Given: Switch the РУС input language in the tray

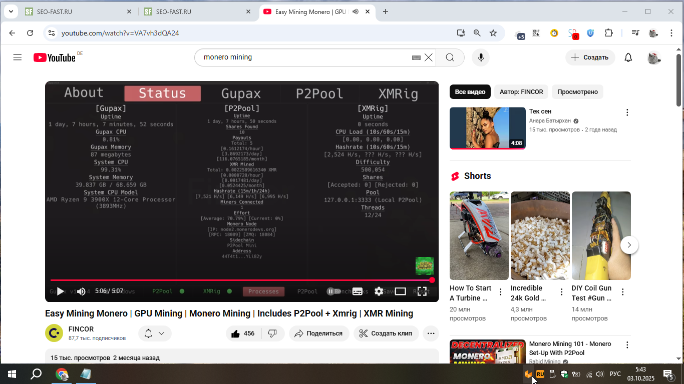Looking at the screenshot, I should [x=615, y=374].
